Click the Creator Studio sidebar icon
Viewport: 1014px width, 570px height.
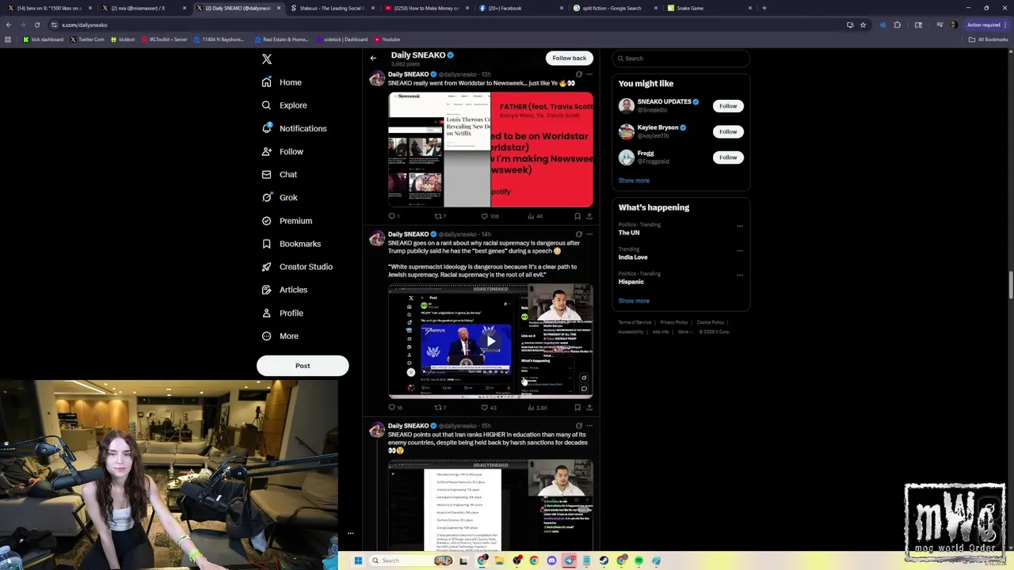(266, 267)
